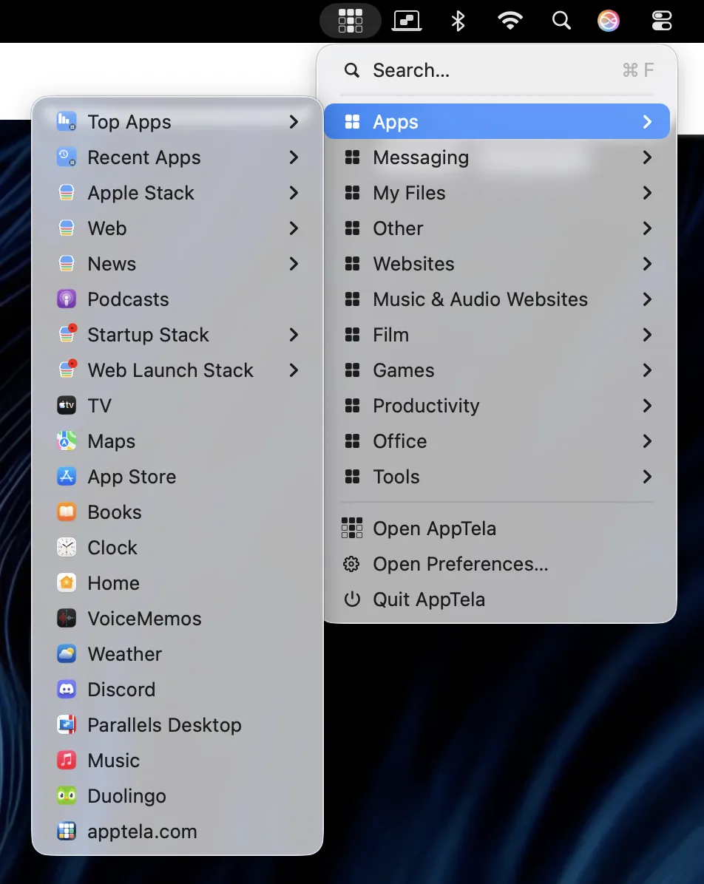Viewport: 704px width, 884px height.
Task: Click the Parallels Desktop icon
Action: tap(67, 724)
